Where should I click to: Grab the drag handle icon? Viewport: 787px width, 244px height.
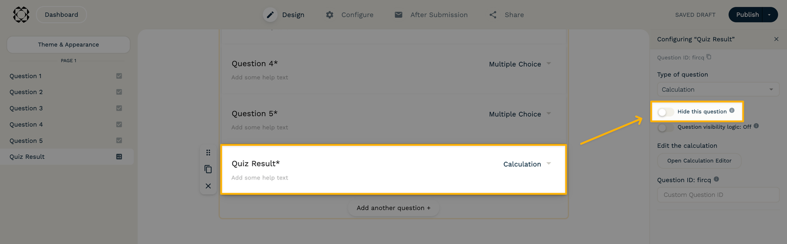[208, 153]
